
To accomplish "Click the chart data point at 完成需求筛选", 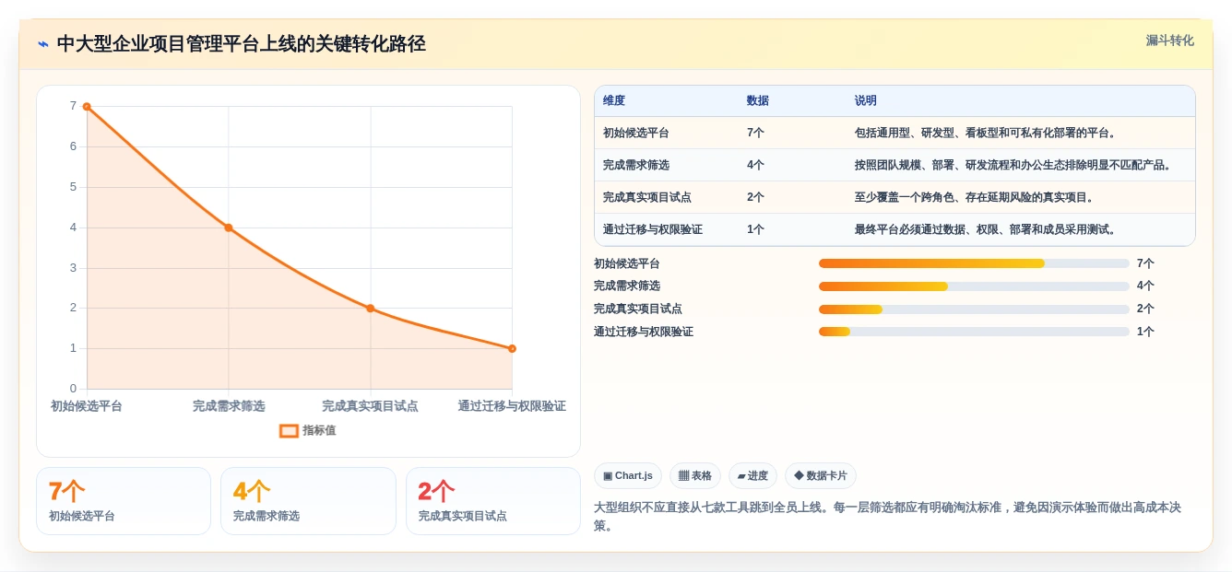I will (x=229, y=228).
